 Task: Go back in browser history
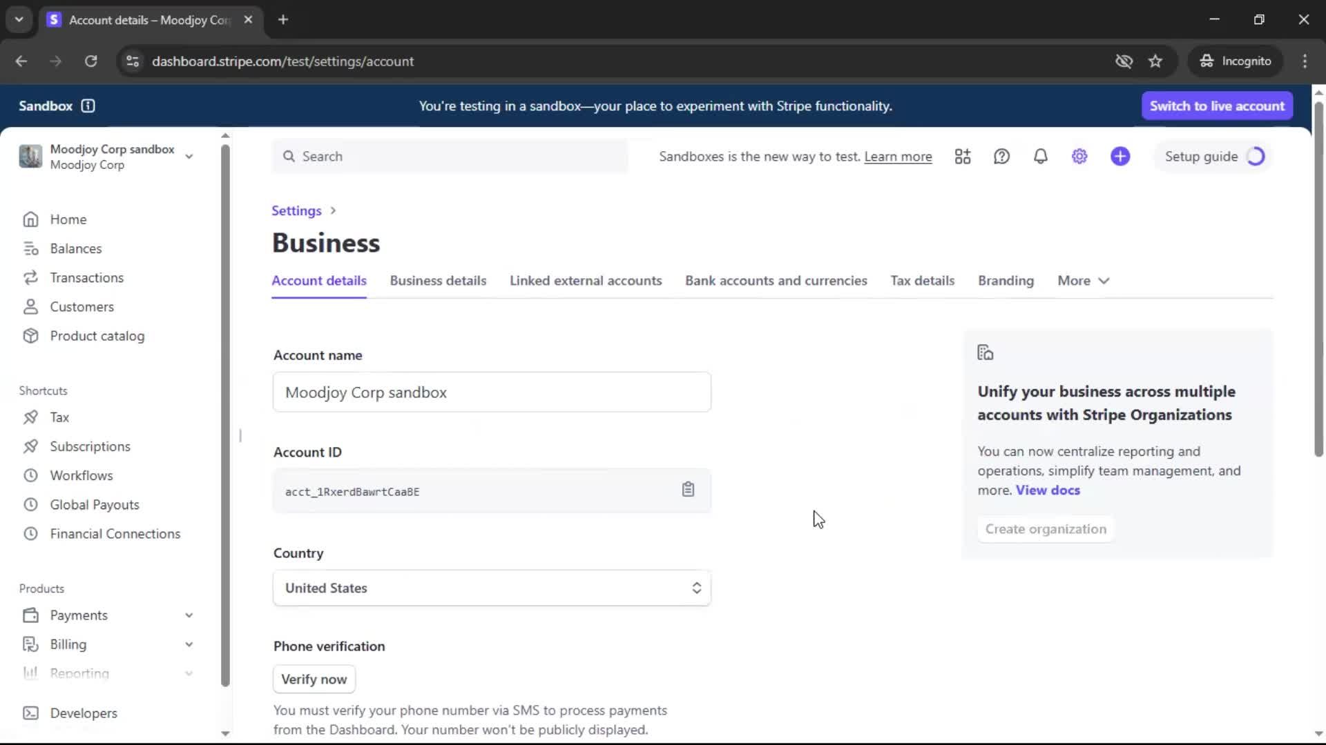pyautogui.click(x=21, y=61)
